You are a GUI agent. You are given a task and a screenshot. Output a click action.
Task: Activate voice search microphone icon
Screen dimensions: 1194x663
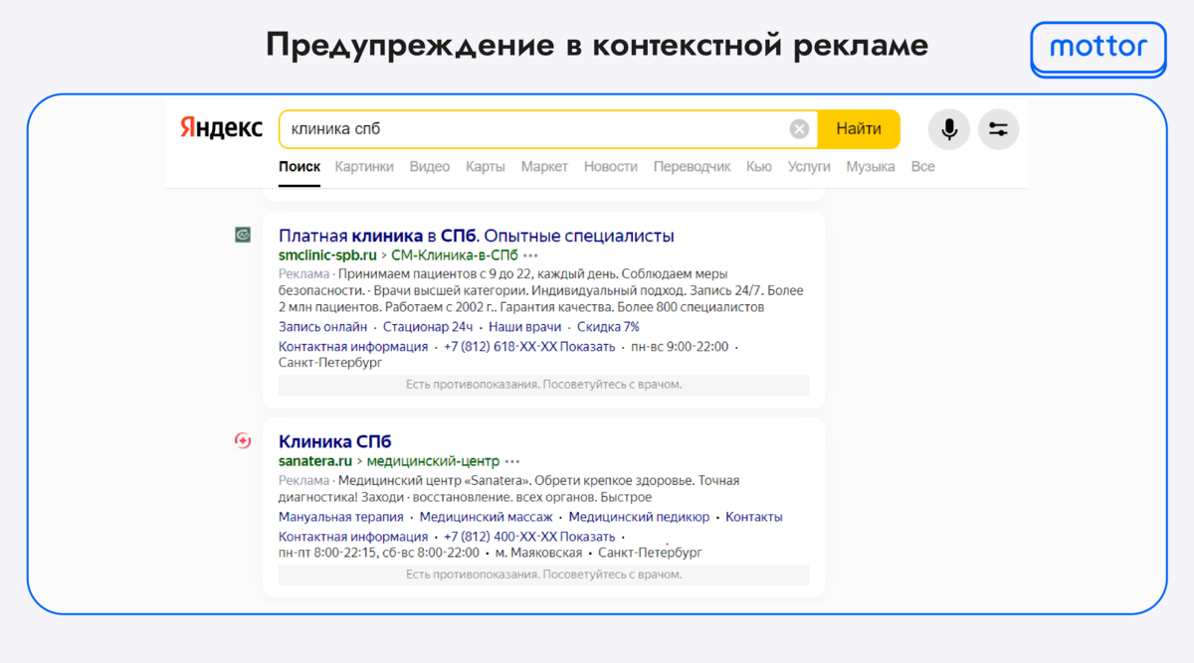coord(949,129)
